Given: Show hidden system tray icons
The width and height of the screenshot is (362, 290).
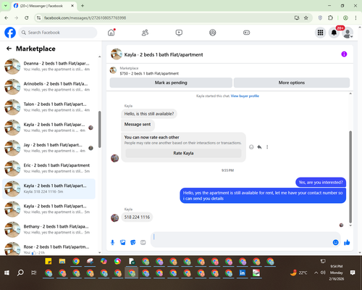Looking at the screenshot, I should click(316, 273).
